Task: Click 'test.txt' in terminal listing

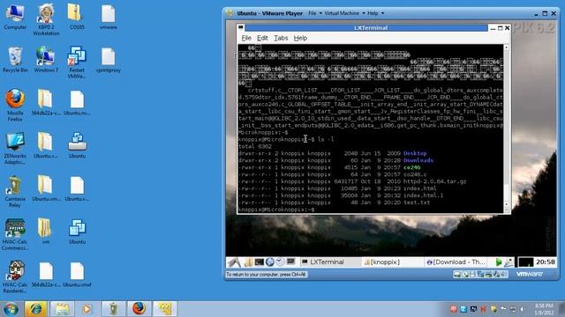Action: coord(417,203)
